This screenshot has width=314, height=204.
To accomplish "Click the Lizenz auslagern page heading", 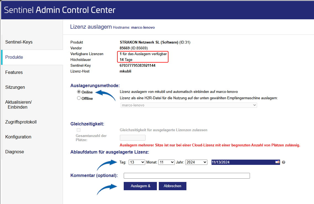I will tap(91, 27).
